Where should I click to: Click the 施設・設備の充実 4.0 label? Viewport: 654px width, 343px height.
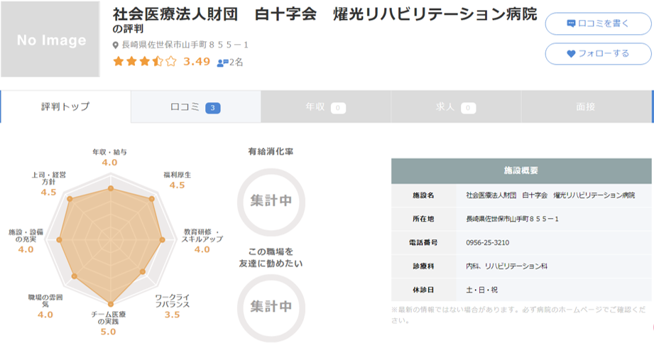(x=26, y=241)
